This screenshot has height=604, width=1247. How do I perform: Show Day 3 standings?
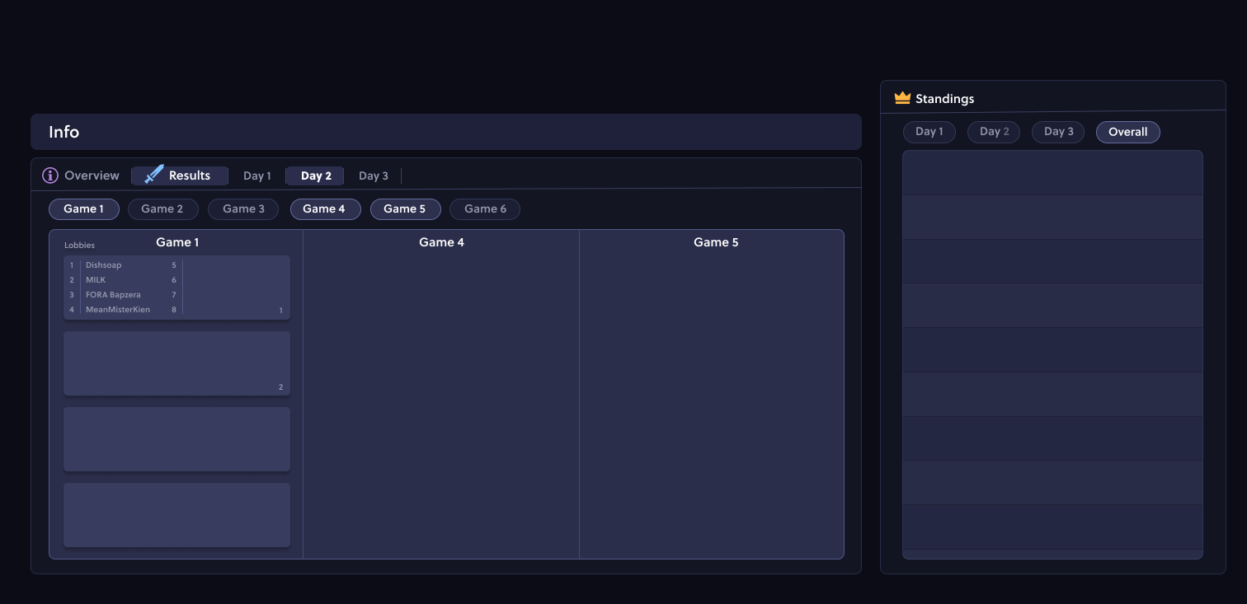click(1058, 132)
